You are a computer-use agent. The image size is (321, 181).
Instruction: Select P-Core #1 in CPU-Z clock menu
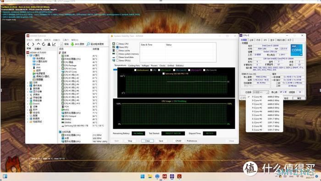tap(264, 100)
